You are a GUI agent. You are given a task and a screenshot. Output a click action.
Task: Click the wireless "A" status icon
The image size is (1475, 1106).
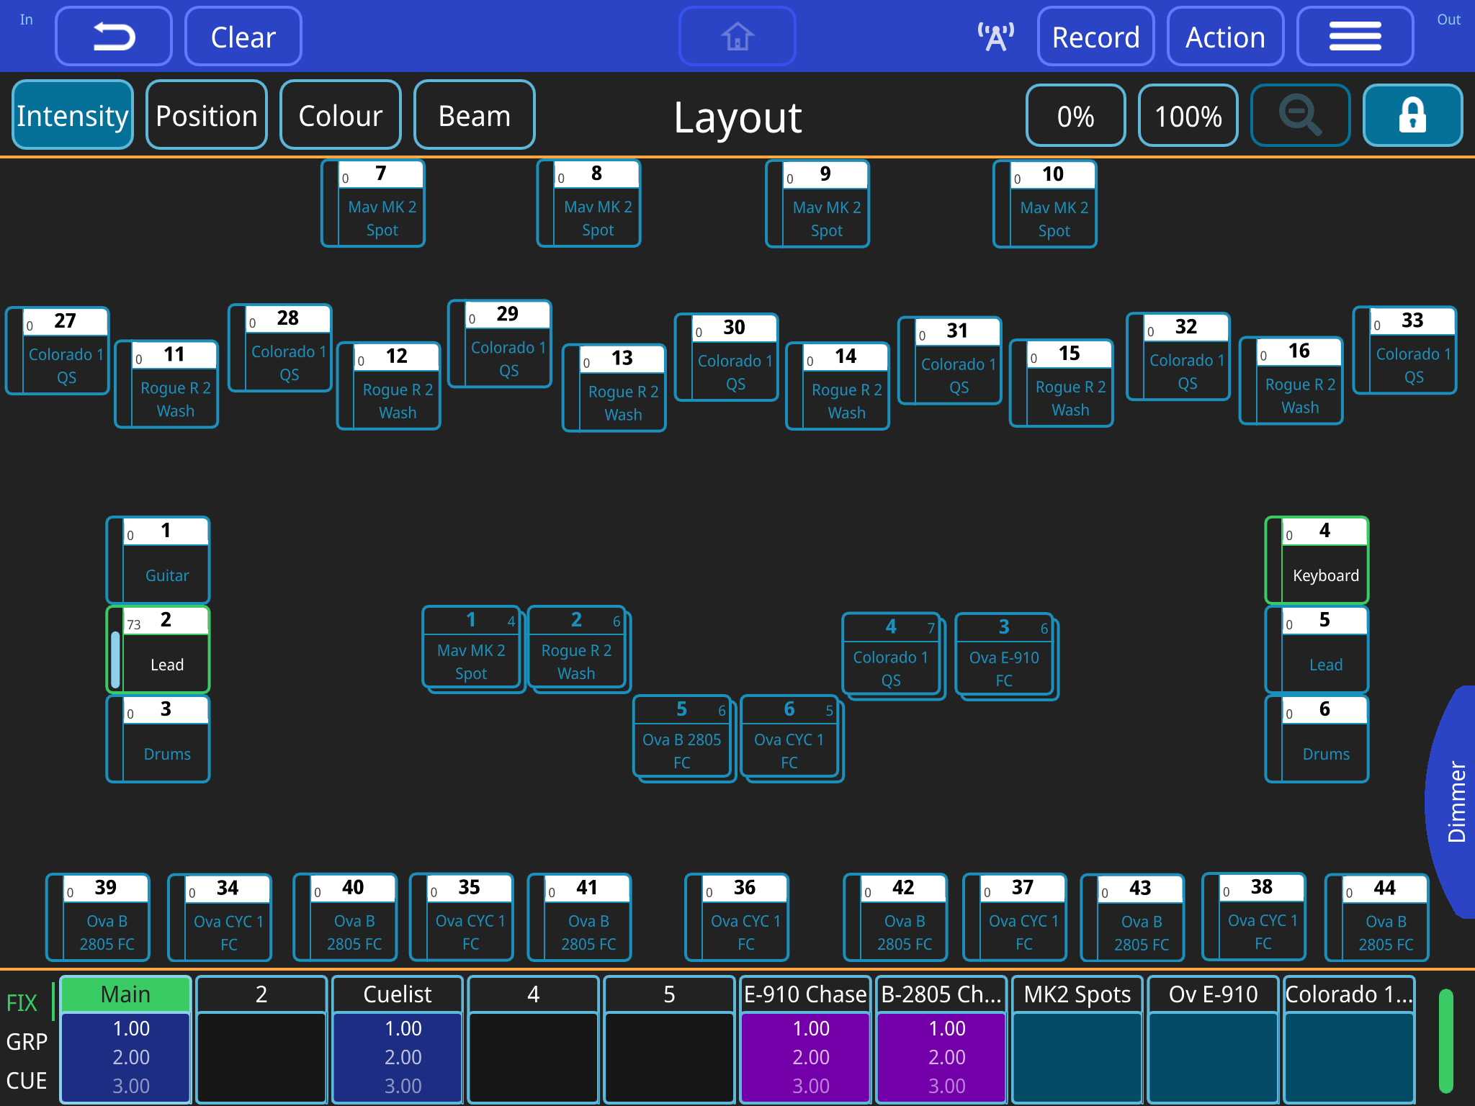[x=995, y=36]
